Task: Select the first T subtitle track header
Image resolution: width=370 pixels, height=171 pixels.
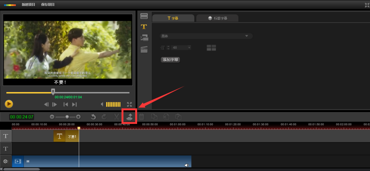Action: 6,136
